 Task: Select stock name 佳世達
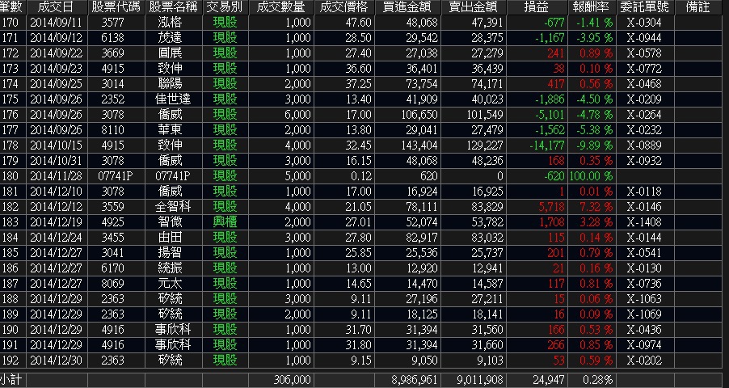pos(172,99)
